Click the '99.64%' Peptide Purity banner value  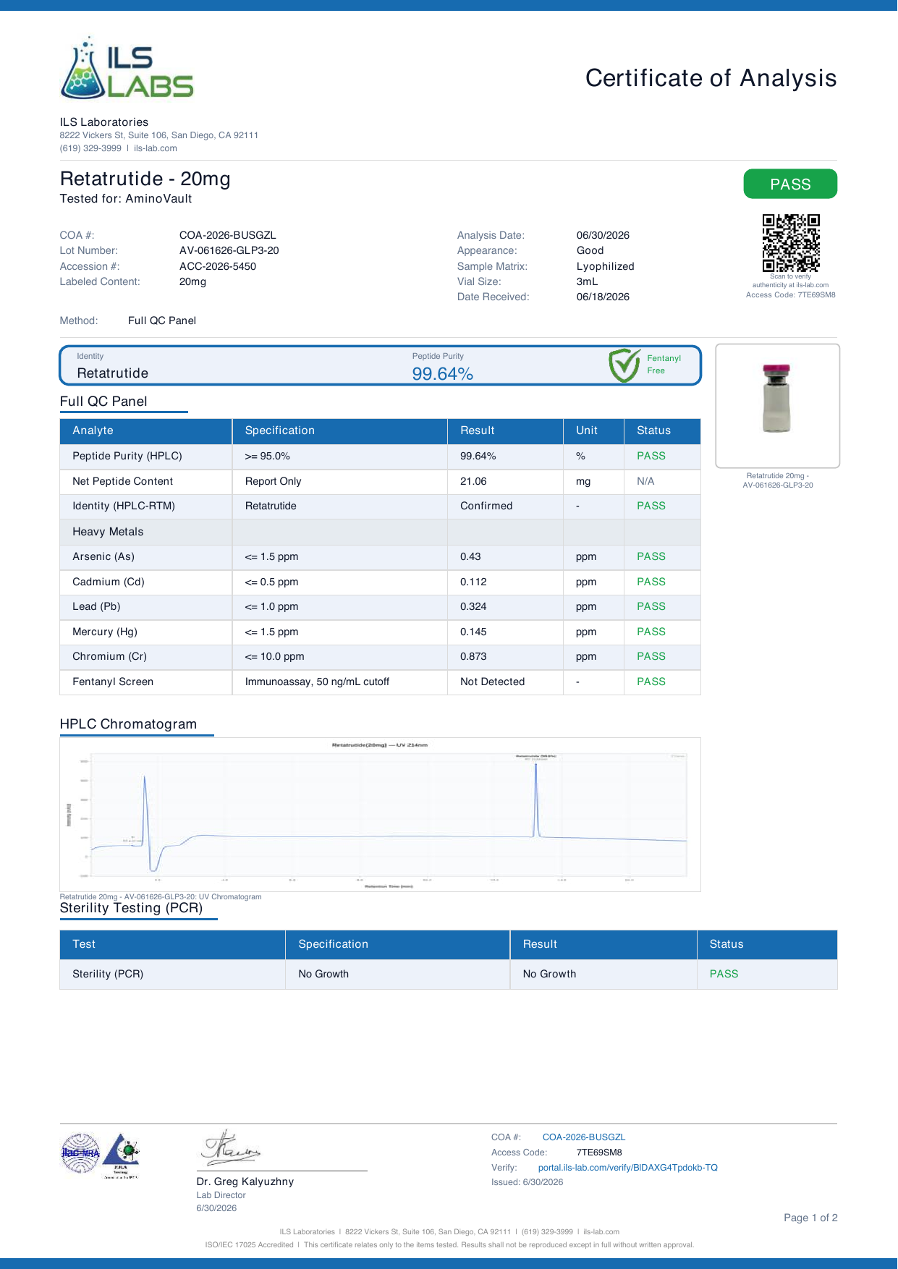442,373
